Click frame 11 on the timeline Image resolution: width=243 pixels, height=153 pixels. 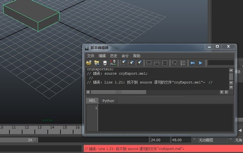[14, 127]
